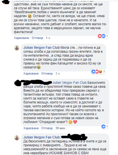The image size is (118, 155).
Task: Click the 1 ч. timestamp of first comment
Action: click(48, 38)
